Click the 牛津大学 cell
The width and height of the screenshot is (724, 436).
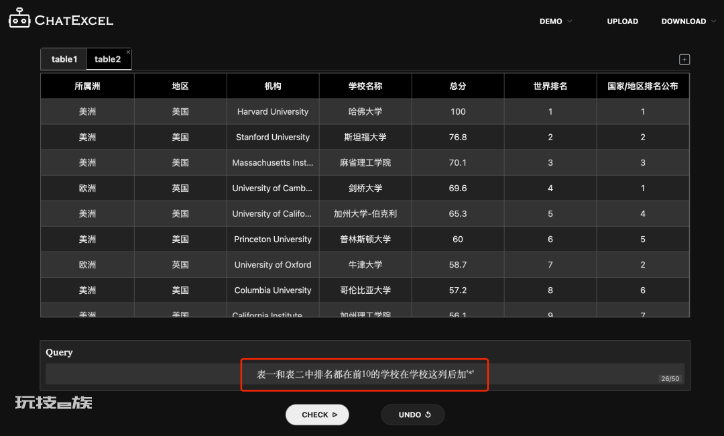point(365,265)
